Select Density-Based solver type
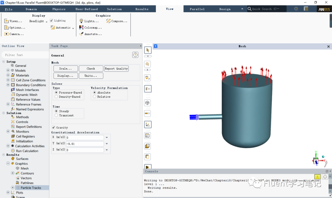332x198 pixels. point(56,97)
